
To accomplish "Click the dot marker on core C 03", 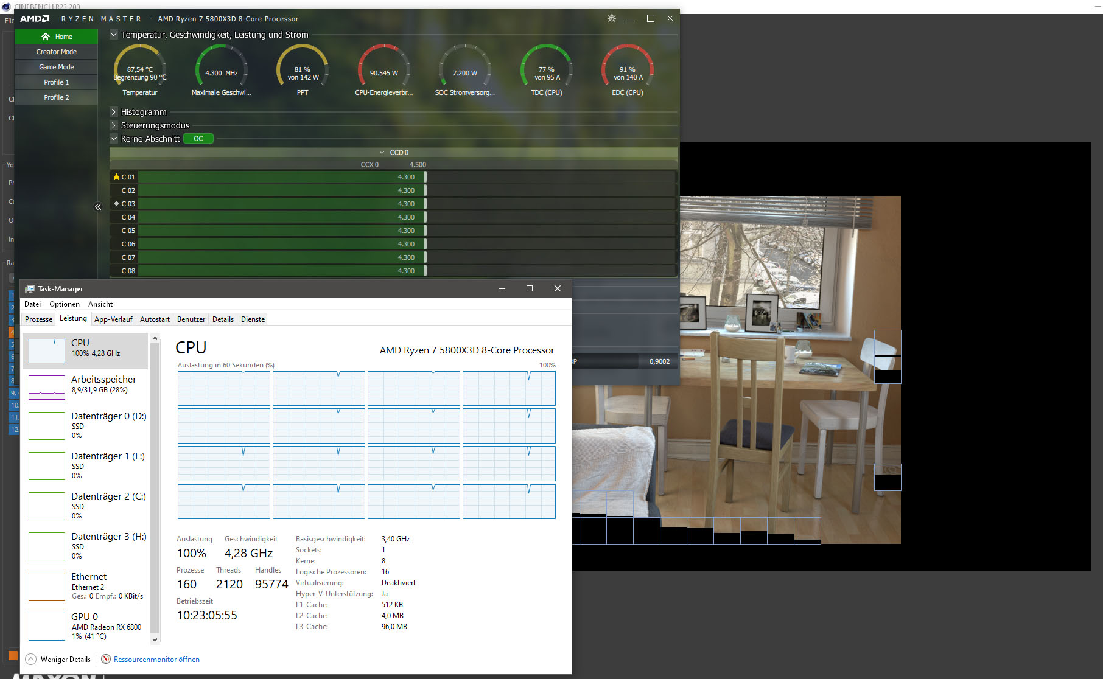I will click(x=116, y=204).
